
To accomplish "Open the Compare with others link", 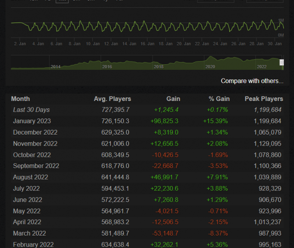I will [x=252, y=81].
